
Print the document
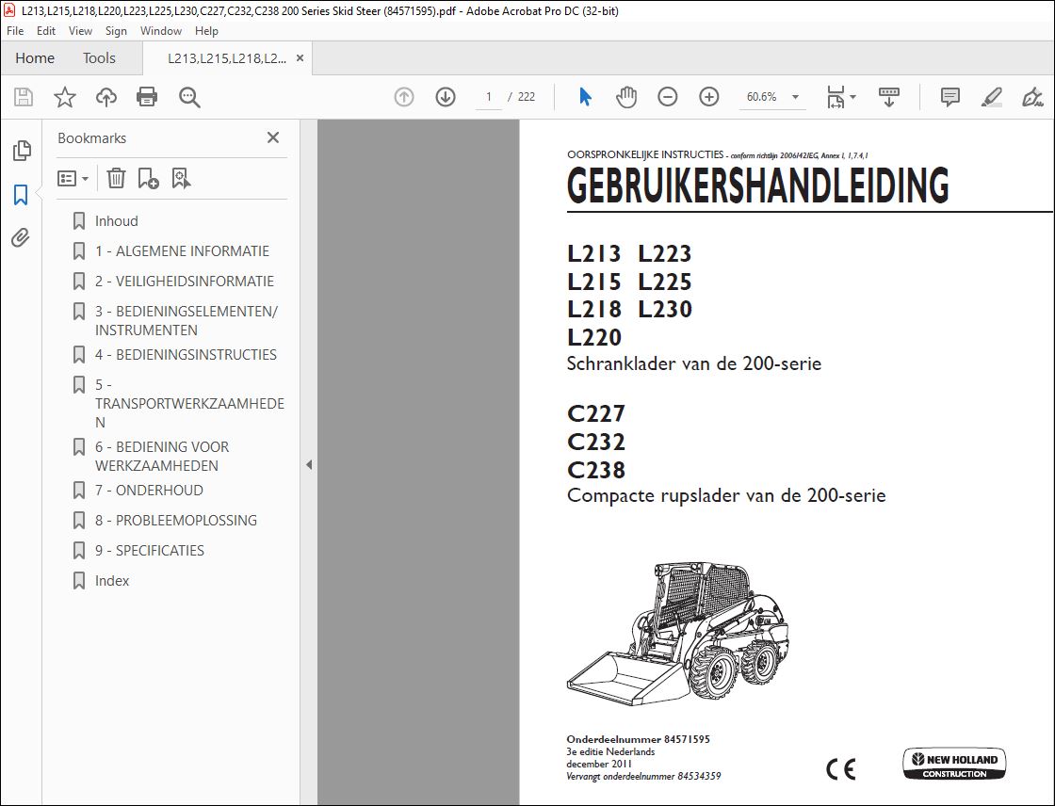(x=147, y=97)
